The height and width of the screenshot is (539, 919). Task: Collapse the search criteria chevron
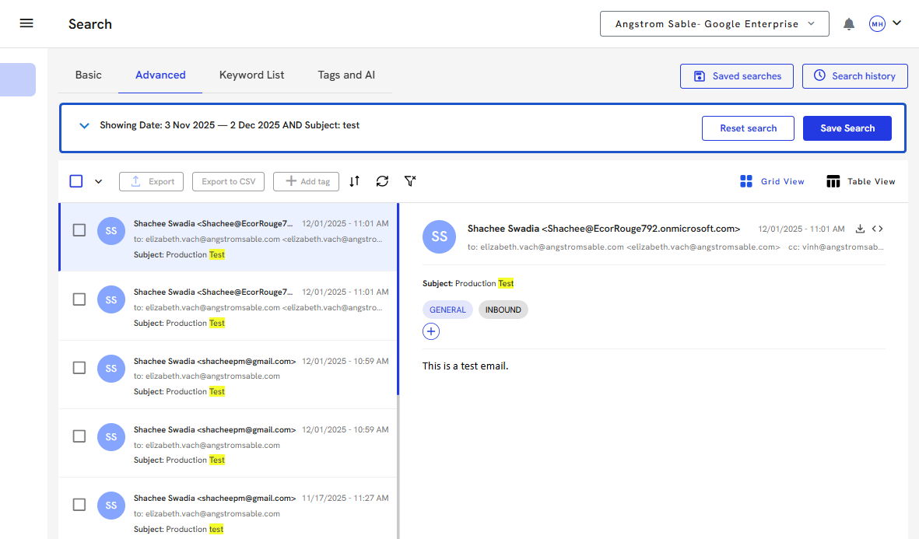click(85, 126)
